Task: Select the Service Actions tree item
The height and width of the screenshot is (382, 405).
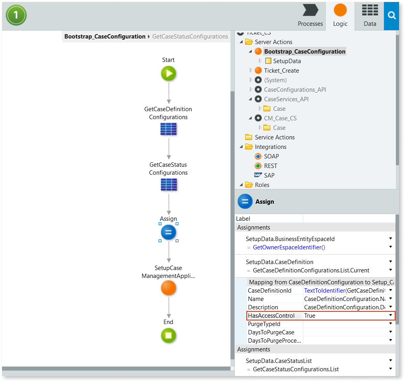Action: (x=274, y=137)
